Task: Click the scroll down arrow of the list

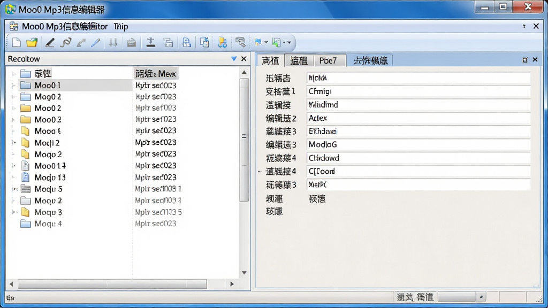Action: (244, 273)
